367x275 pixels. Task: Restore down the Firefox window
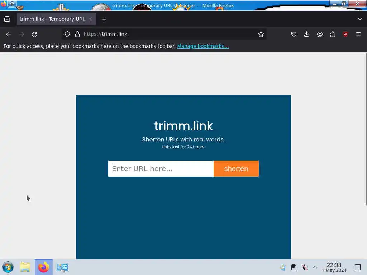coord(344,4)
